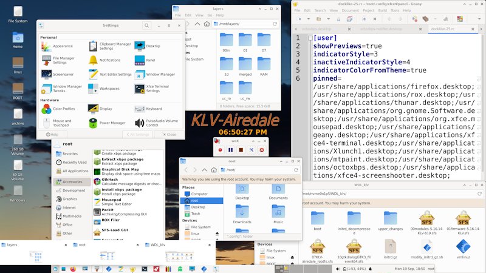Open the File menu in Geany
The width and height of the screenshot is (486, 273).
tap(297, 10)
